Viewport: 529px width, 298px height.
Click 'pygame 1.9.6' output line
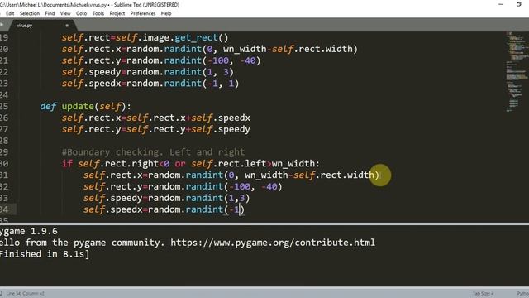[29, 232]
